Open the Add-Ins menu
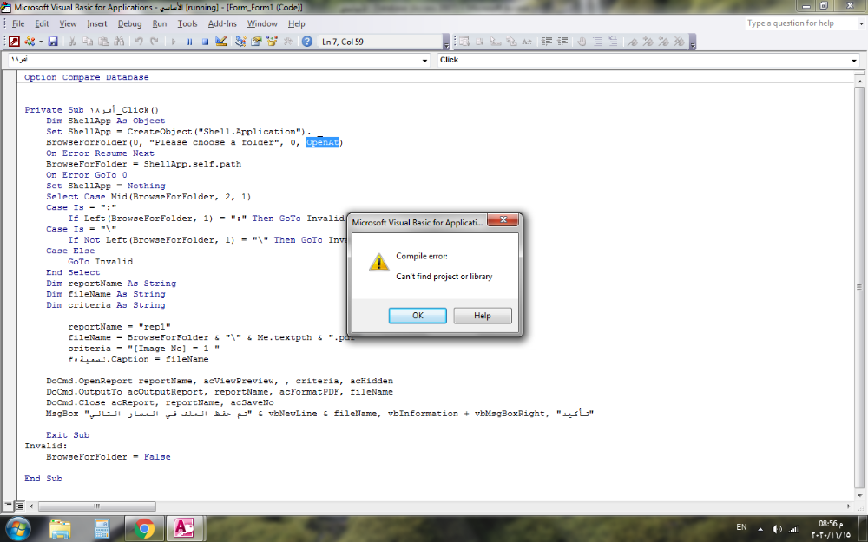 pyautogui.click(x=222, y=23)
